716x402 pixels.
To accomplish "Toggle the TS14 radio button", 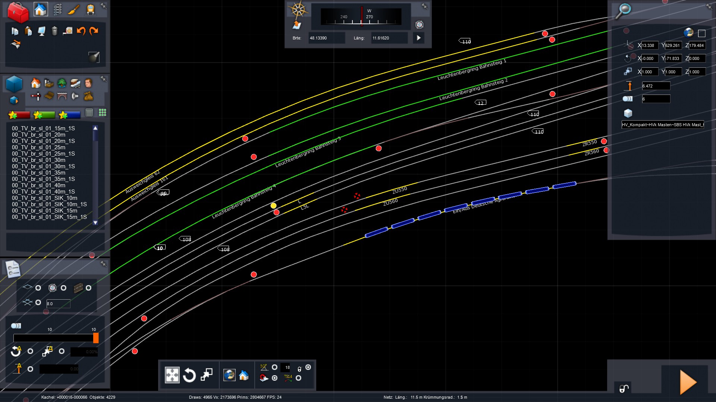I will [298, 378].
